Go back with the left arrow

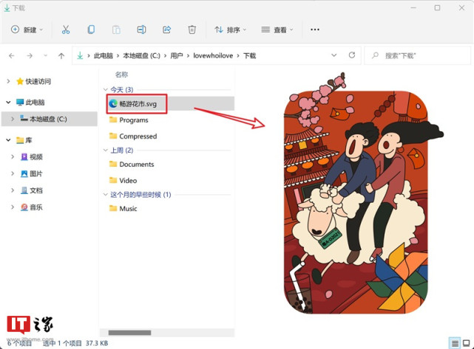click(12, 55)
